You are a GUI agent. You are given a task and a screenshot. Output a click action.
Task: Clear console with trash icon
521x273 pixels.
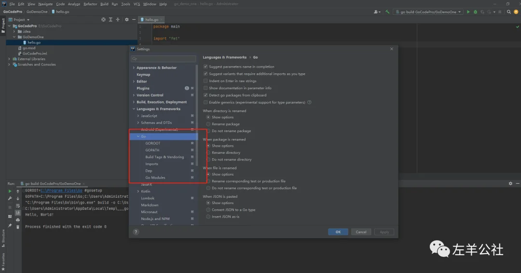tap(18, 227)
